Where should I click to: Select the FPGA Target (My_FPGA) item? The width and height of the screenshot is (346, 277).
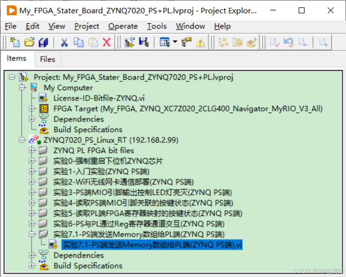[188, 109]
